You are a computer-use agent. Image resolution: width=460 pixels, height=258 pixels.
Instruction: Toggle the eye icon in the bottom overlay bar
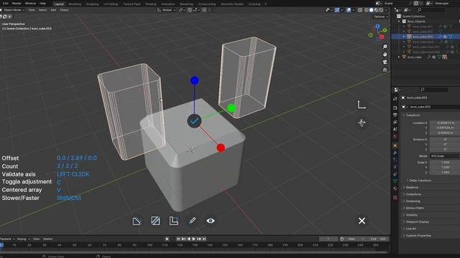211,221
